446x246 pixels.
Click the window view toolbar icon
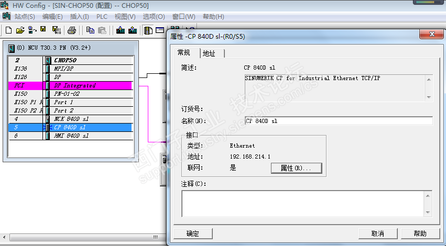(160, 30)
